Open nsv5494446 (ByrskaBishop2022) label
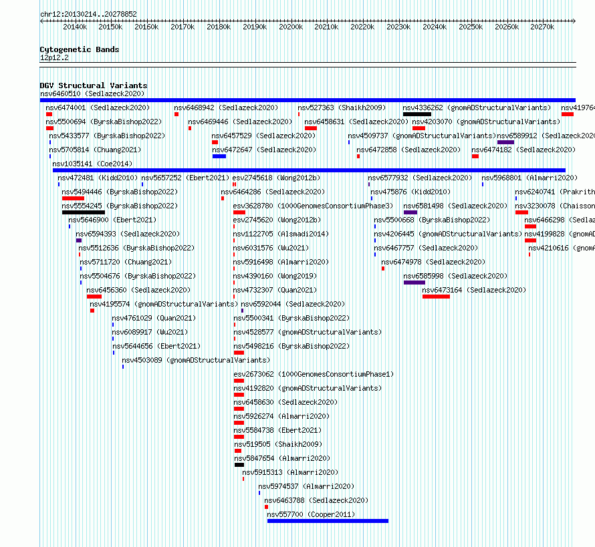 pyautogui.click(x=120, y=192)
